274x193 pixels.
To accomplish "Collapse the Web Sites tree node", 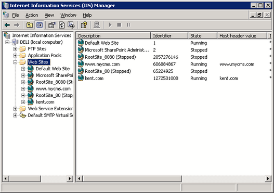I will pos(15,62).
